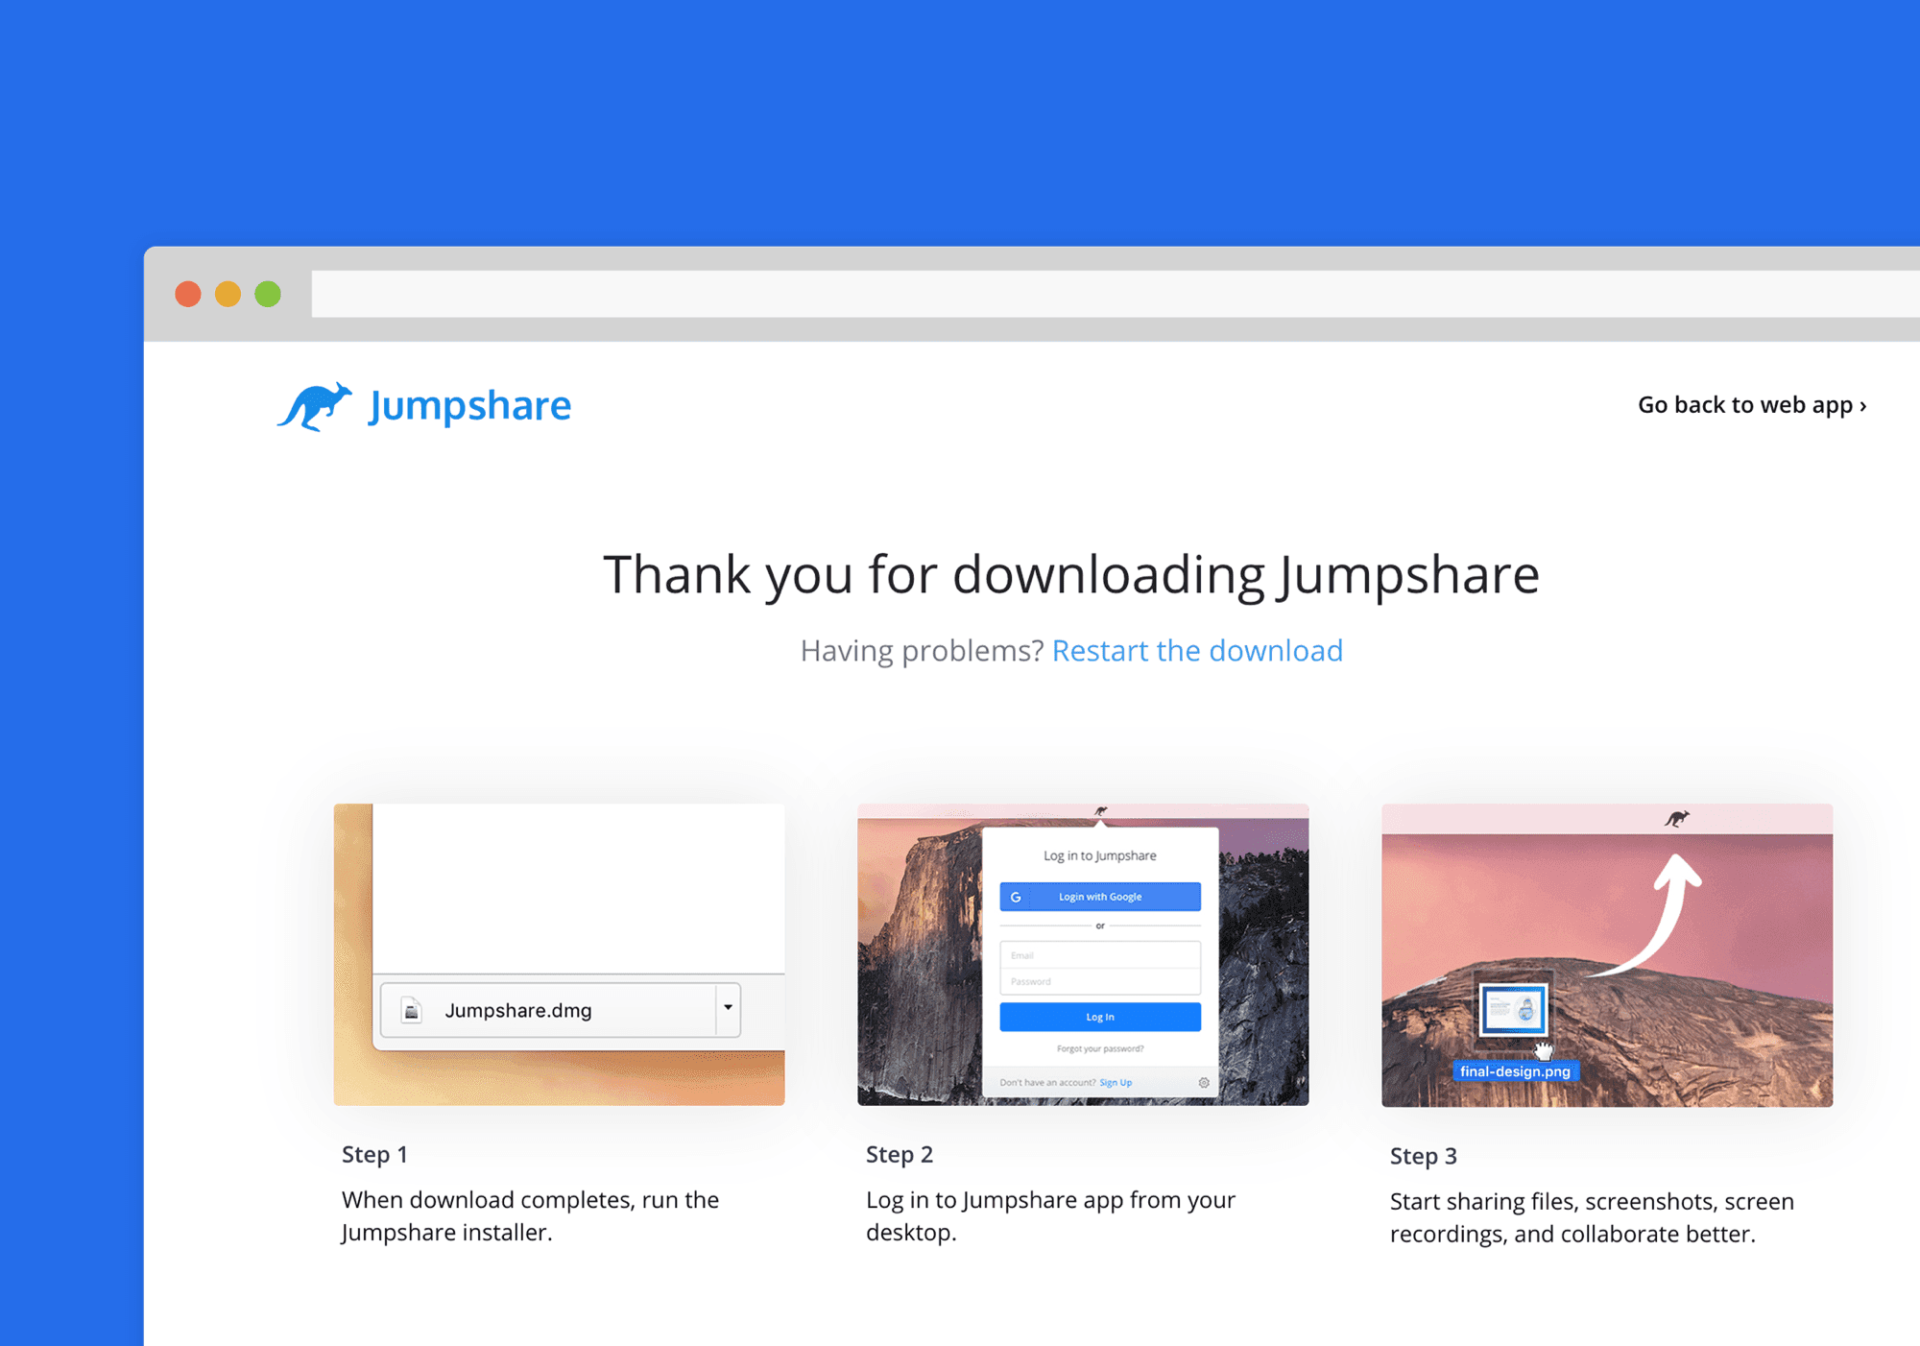Click the Jumpshare.dmg file icon in the download bar
Image resolution: width=1920 pixels, height=1346 pixels.
(x=411, y=1009)
